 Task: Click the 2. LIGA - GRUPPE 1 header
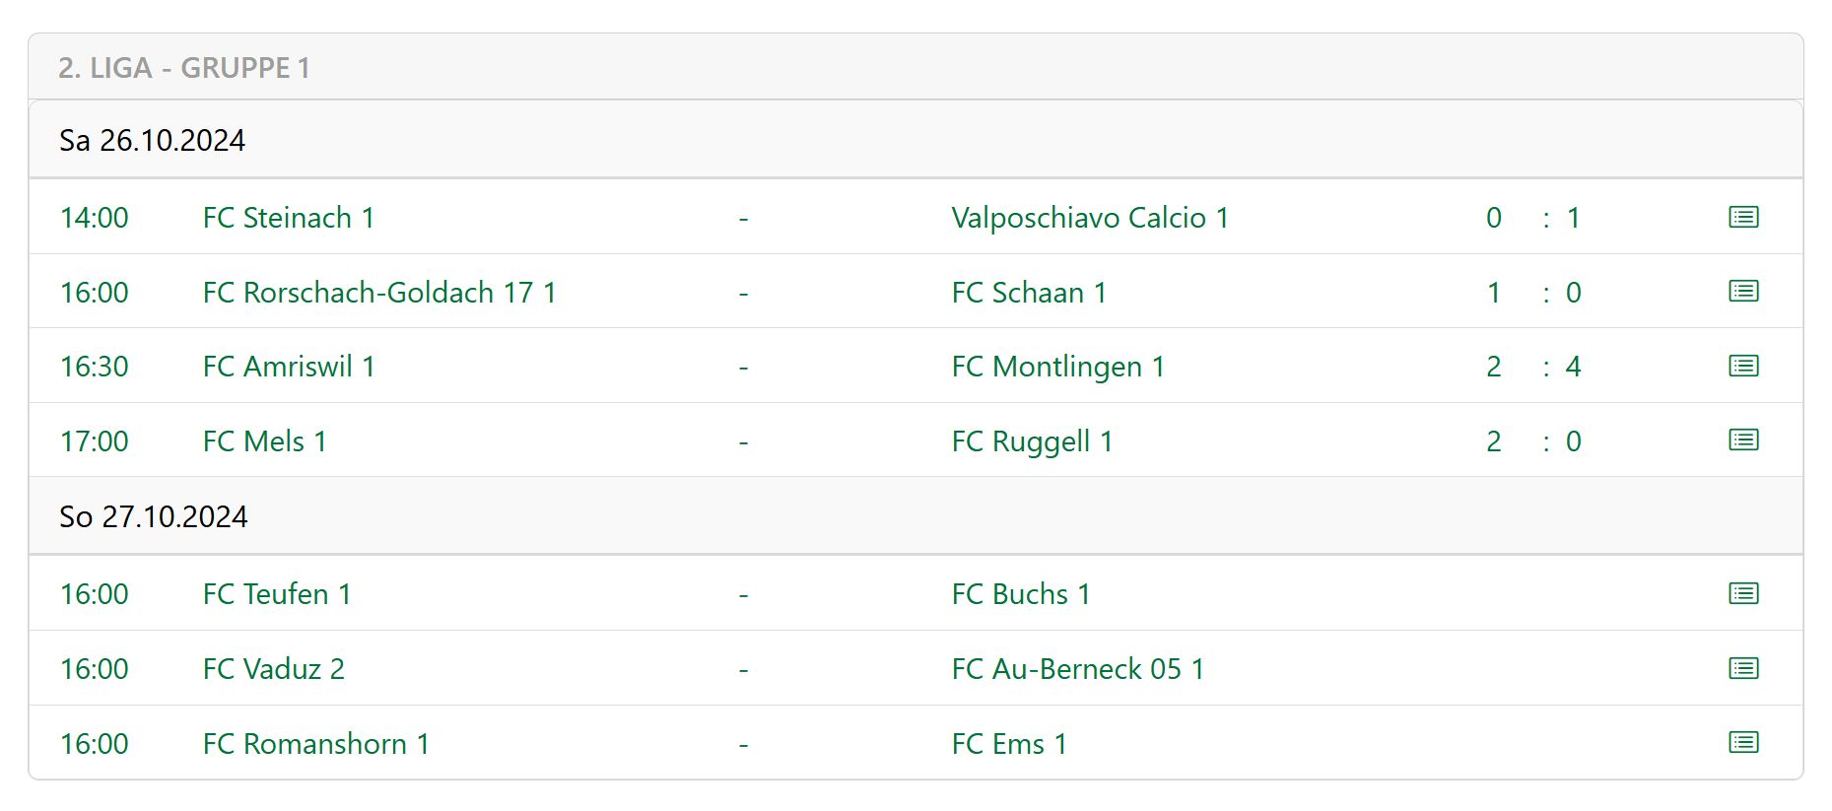coord(184,68)
